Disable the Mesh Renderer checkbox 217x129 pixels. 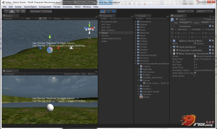pyautogui.click(x=177, y=47)
